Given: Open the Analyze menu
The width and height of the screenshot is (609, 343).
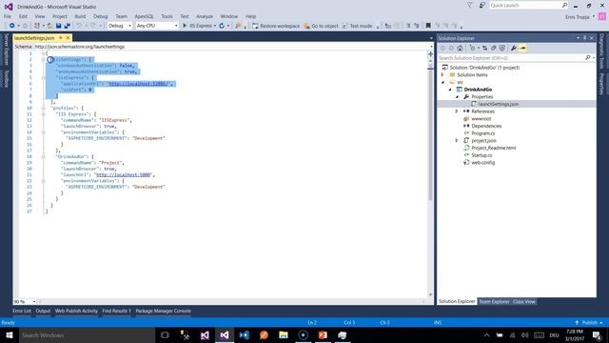Looking at the screenshot, I should tap(205, 16).
